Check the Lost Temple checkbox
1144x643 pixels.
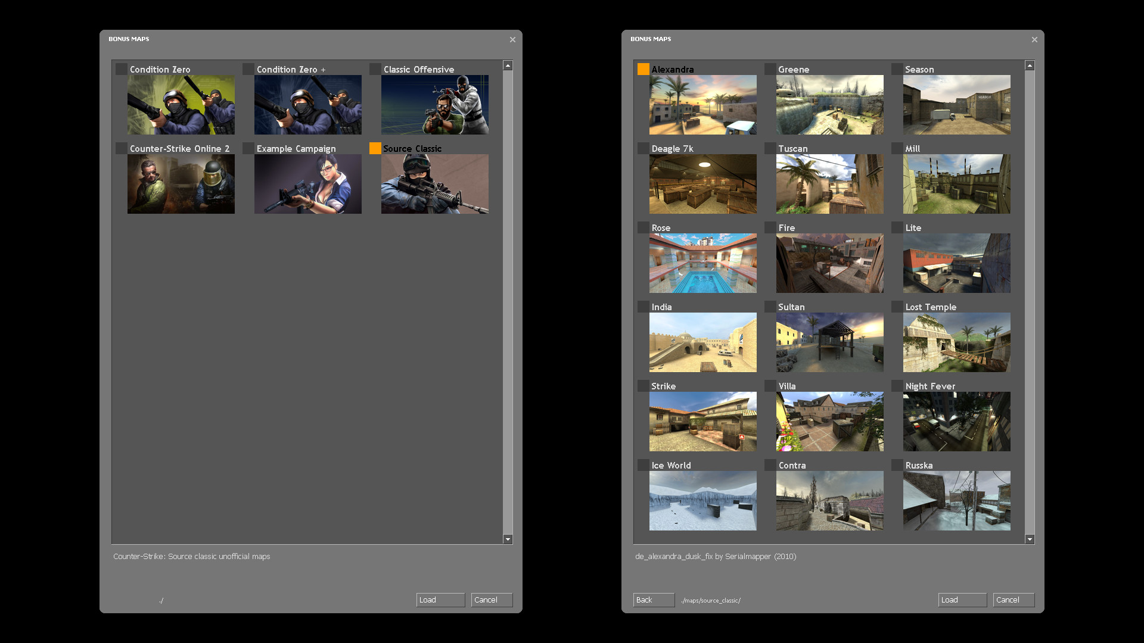(897, 307)
